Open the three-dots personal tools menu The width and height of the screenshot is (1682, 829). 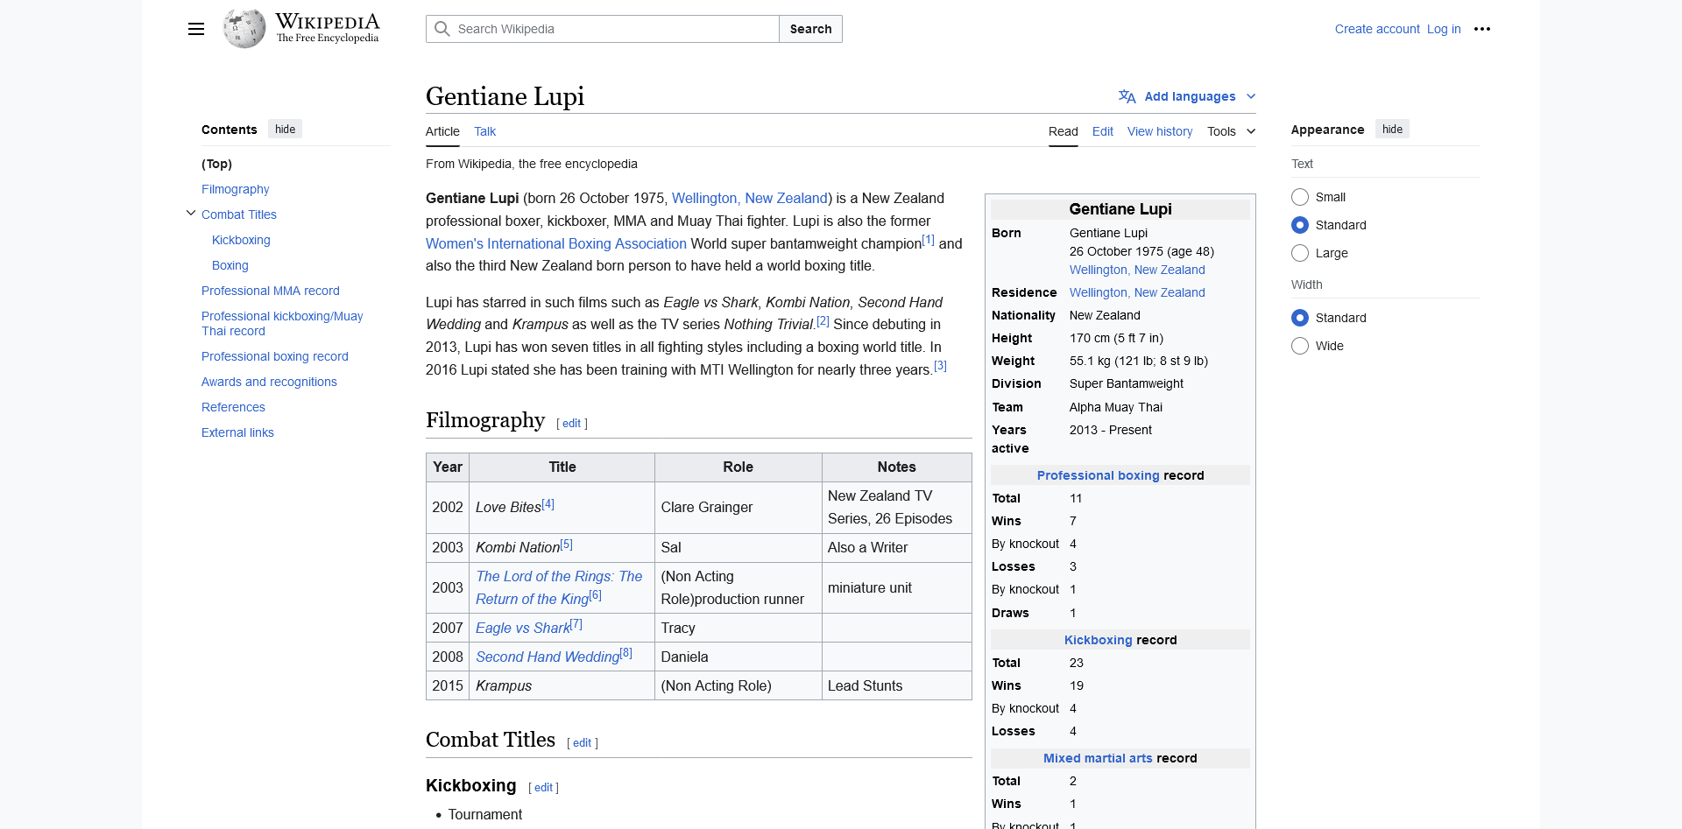pyautogui.click(x=1481, y=29)
